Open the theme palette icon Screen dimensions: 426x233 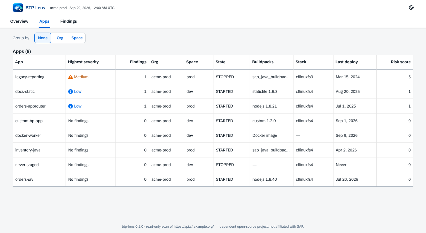pos(411,8)
